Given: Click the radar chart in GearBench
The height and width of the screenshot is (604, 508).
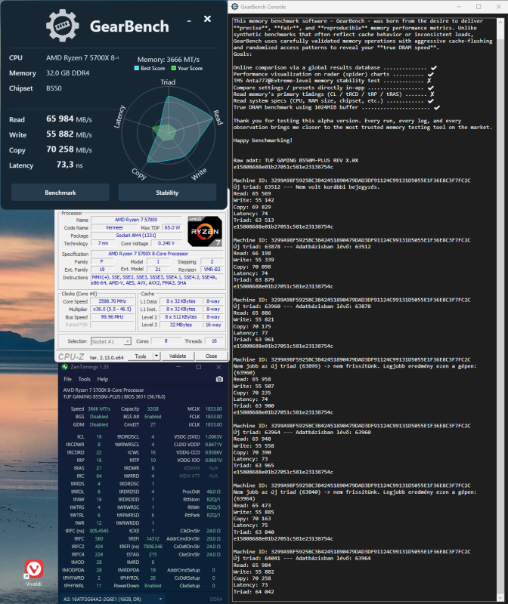Looking at the screenshot, I should point(168,133).
